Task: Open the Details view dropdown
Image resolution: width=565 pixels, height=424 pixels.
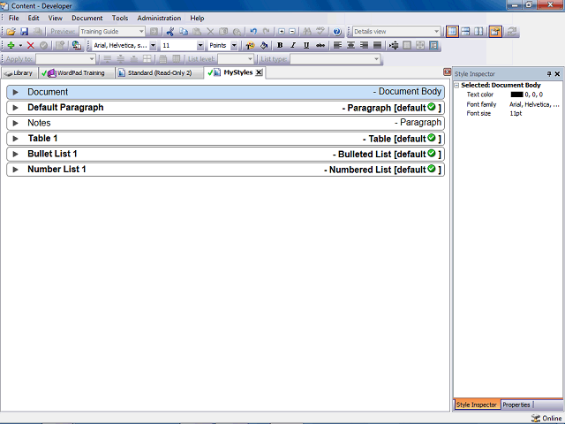Action: [x=436, y=32]
